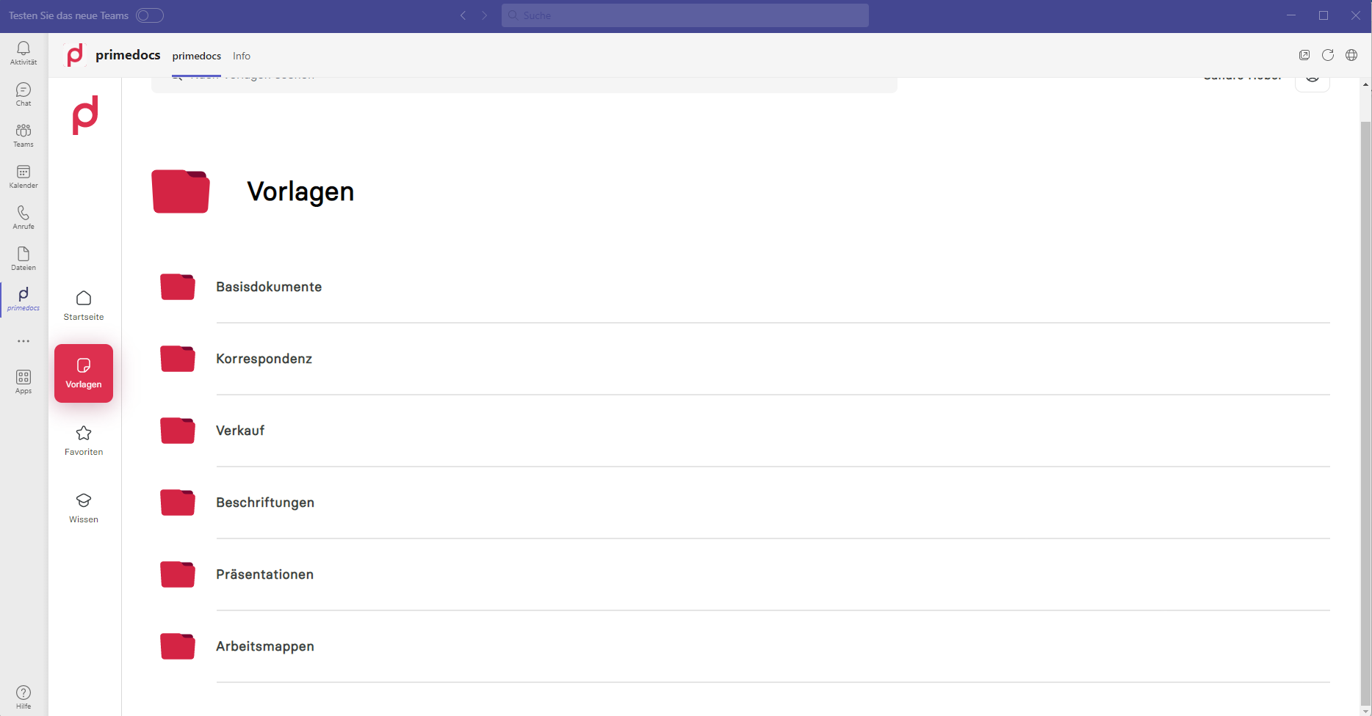This screenshot has width=1372, height=716.
Task: Open Dateien in the sidebar
Action: click(x=24, y=257)
